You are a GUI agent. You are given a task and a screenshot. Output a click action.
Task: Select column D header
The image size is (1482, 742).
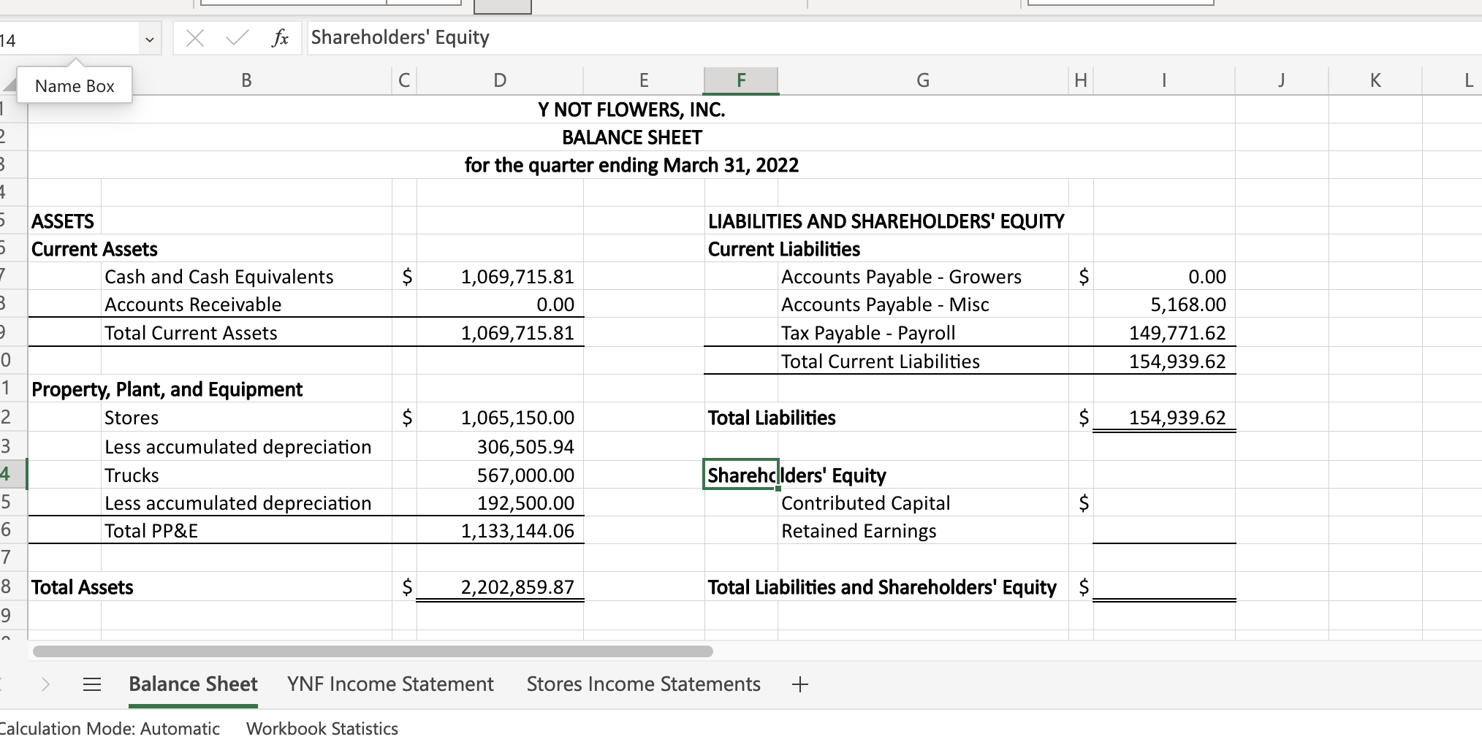(499, 80)
